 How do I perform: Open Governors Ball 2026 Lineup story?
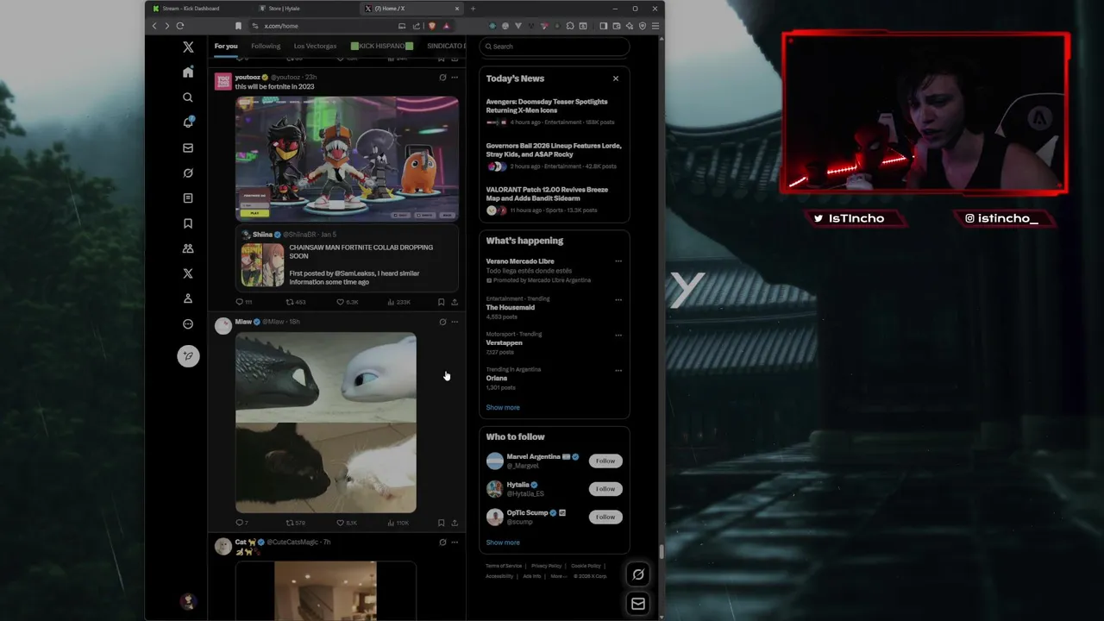554,156
